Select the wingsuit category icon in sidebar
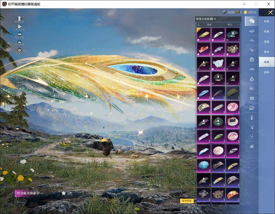Viewport: 275px width, 214px height. coord(252,31)
